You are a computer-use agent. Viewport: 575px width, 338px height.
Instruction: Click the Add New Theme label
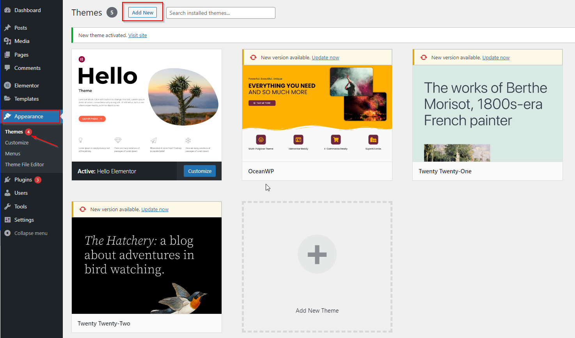pyautogui.click(x=317, y=311)
